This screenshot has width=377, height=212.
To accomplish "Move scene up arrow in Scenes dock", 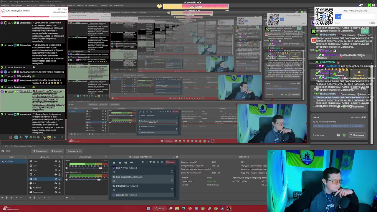I will [16, 198].
